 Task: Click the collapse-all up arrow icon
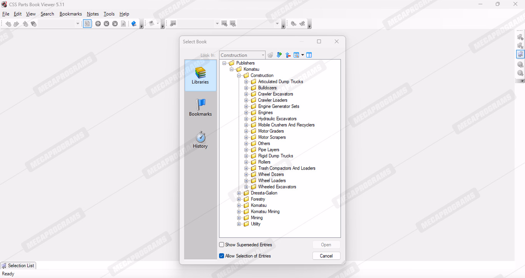(x=288, y=55)
